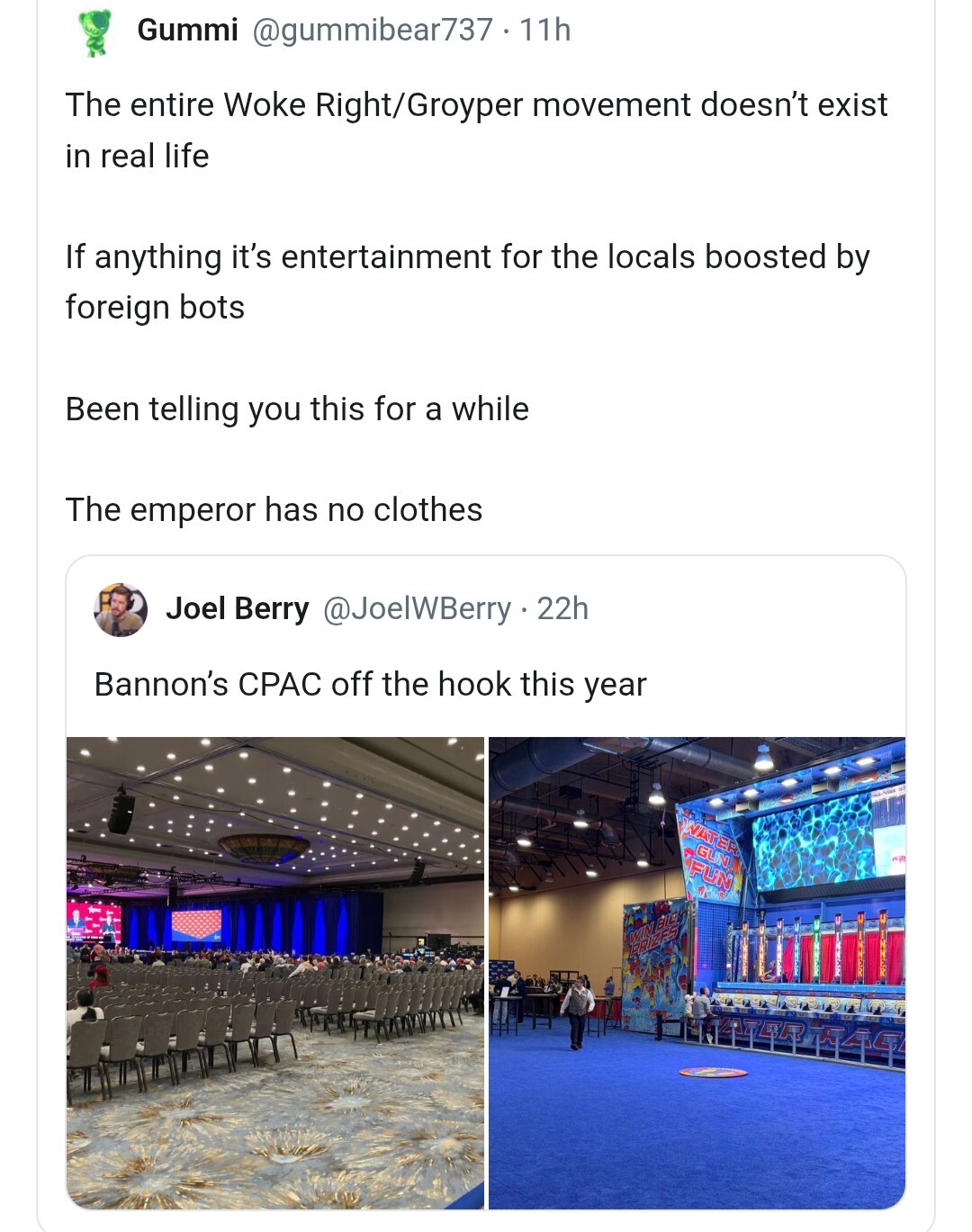Visit the @gummibear737 handle

tap(373, 30)
